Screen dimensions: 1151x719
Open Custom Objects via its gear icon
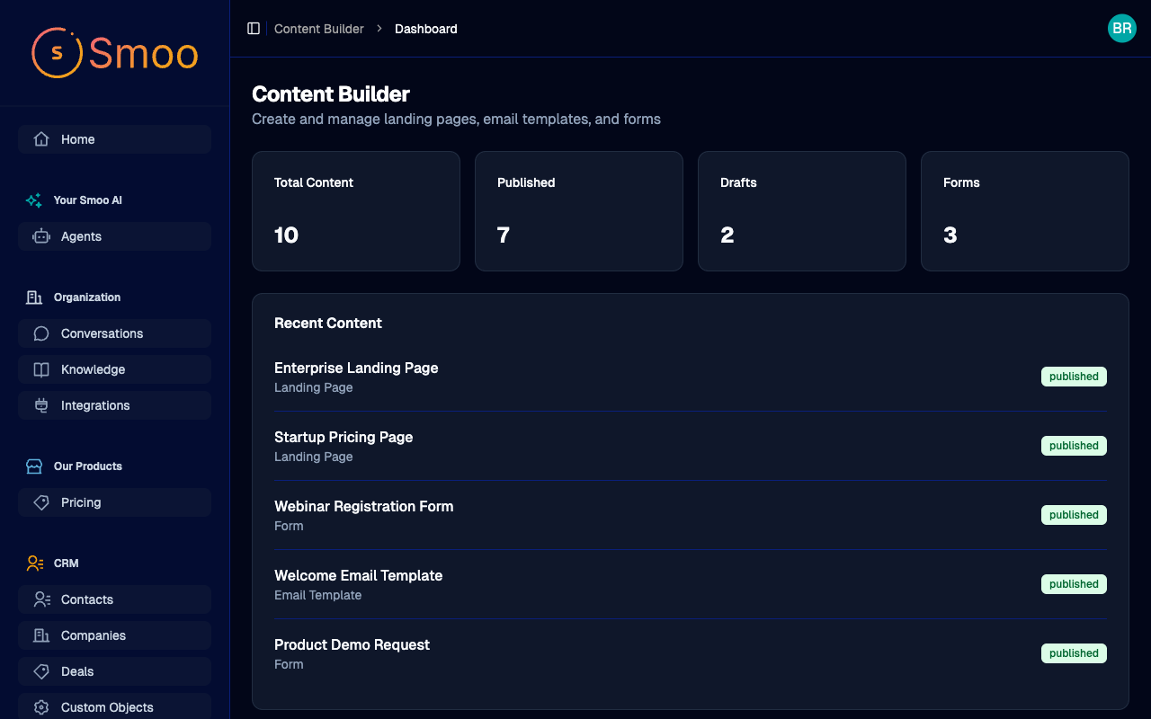pos(40,707)
